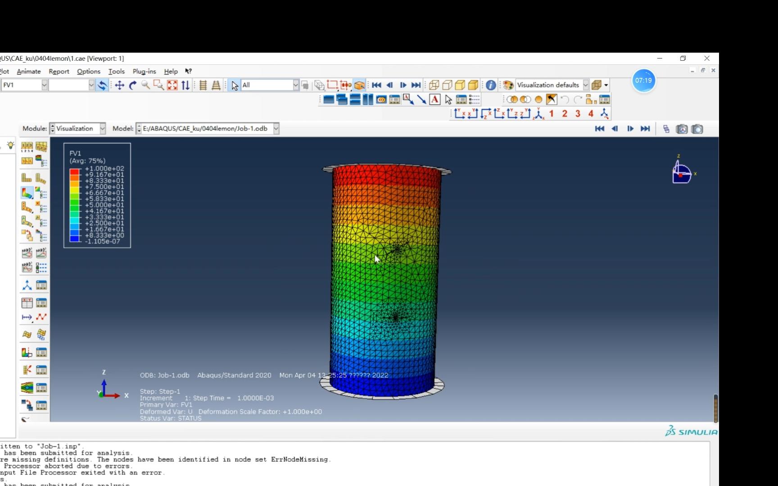Image resolution: width=778 pixels, height=486 pixels.
Task: Open the Create XY Data icon
Action: [27, 303]
